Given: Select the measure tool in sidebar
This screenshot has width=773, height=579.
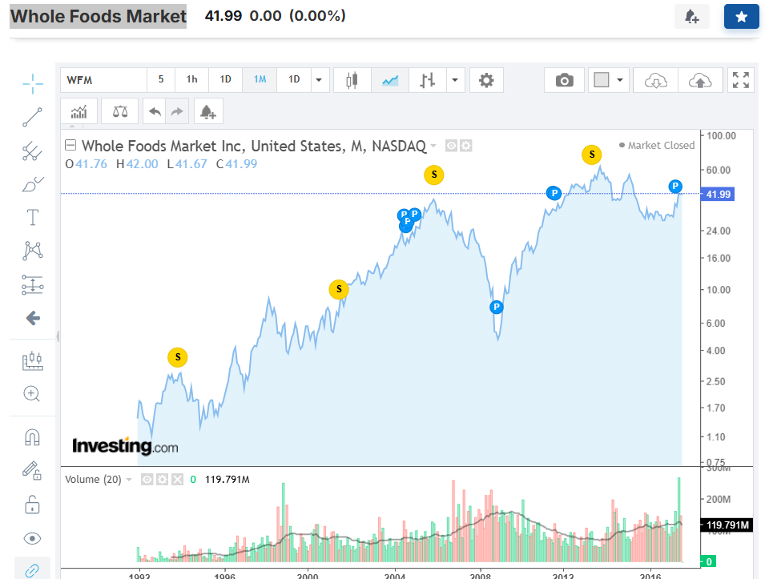Looking at the screenshot, I should (x=33, y=360).
